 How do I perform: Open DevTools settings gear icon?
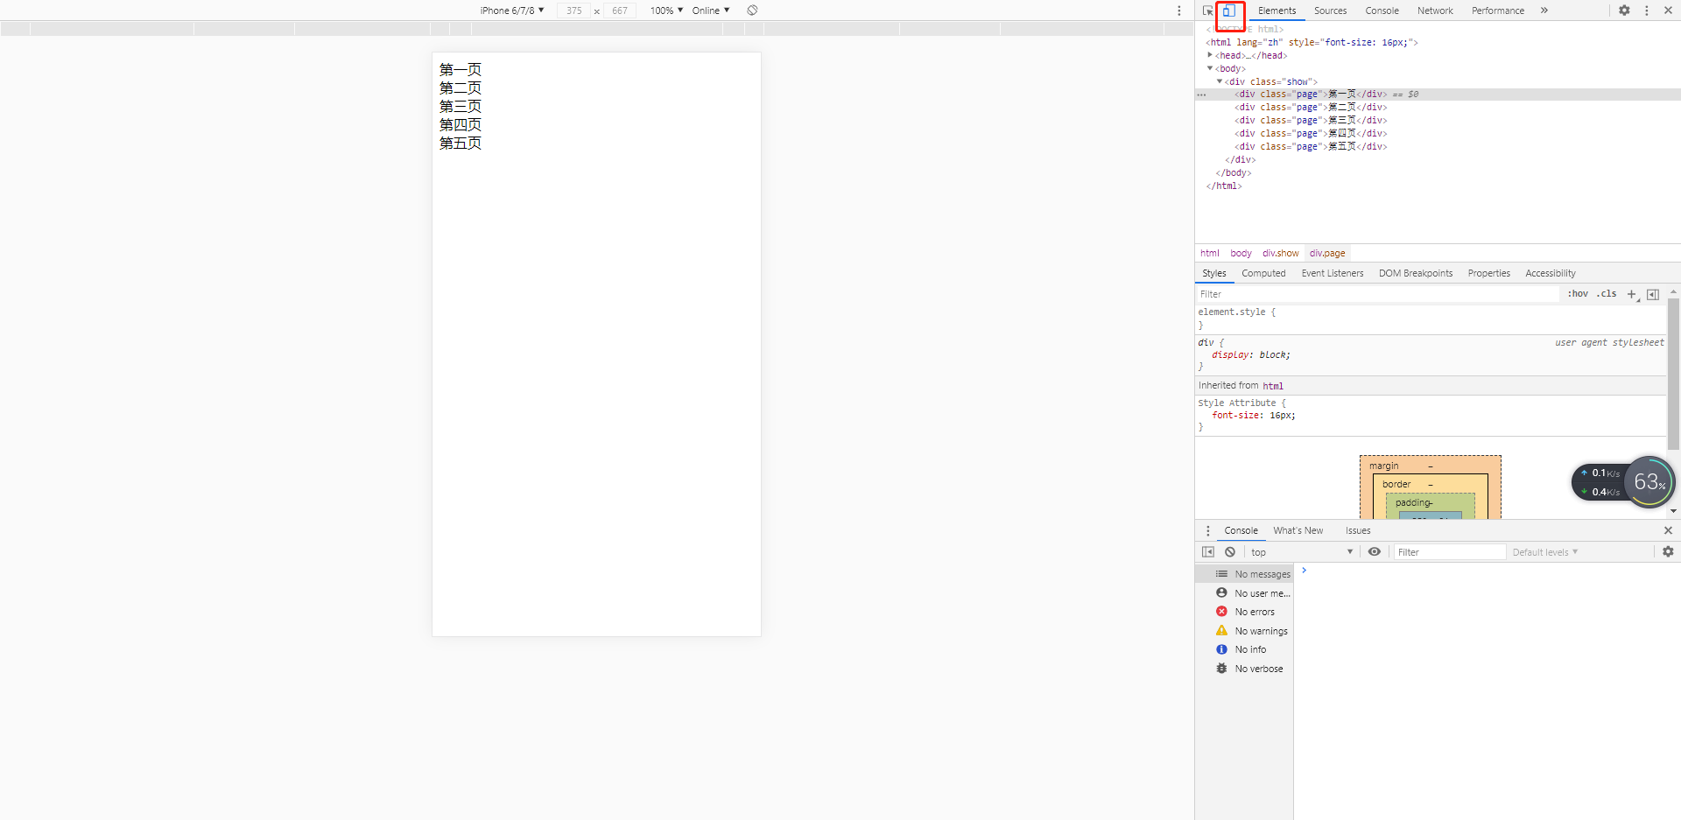coord(1624,11)
